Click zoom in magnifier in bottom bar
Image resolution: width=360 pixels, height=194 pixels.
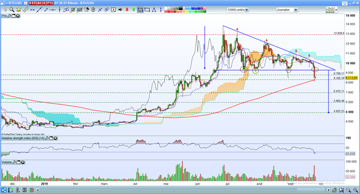coord(355,190)
